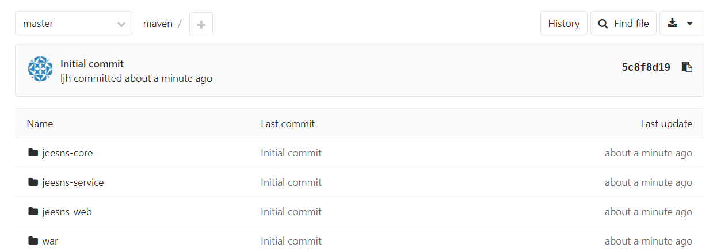Click the branch selector chevron arrow
717x252 pixels.
pos(121,24)
